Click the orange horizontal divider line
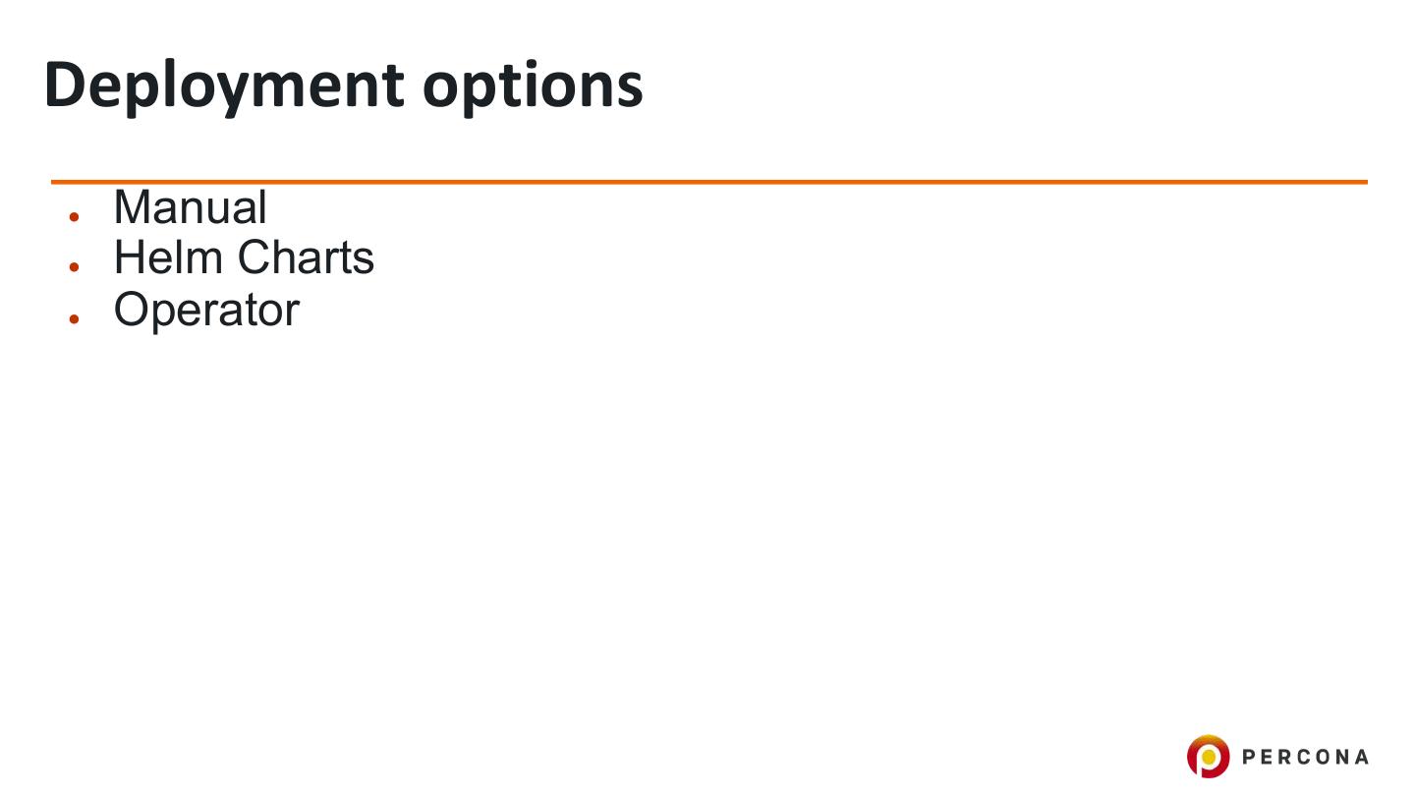Image resolution: width=1415 pixels, height=796 pixels. click(707, 182)
